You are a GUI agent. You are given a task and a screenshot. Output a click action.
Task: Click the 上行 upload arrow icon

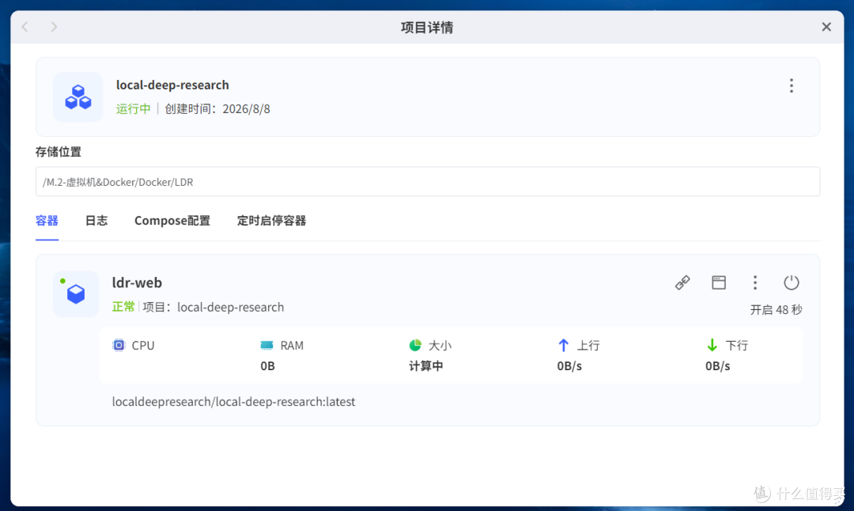(x=564, y=346)
